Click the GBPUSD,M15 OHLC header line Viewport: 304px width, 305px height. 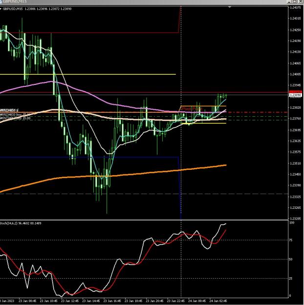[x=38, y=9]
